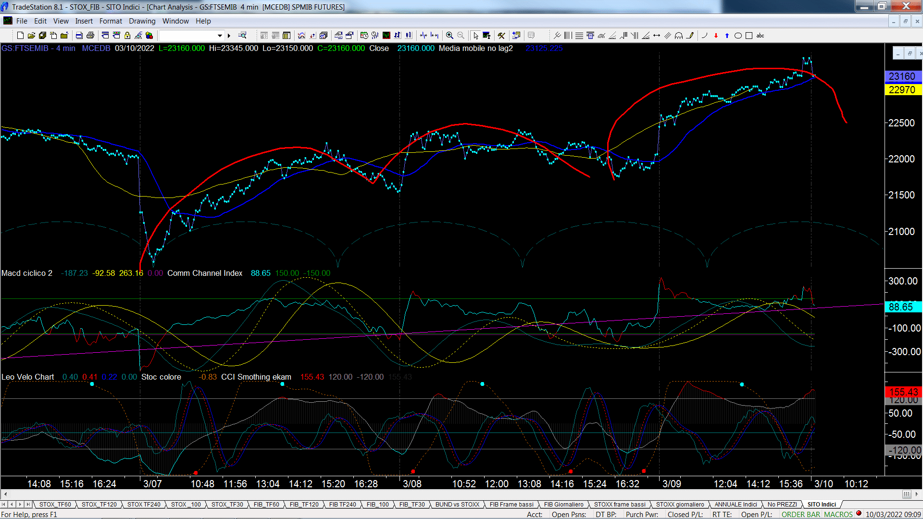Zoom in with the magnifier plus icon

(449, 36)
